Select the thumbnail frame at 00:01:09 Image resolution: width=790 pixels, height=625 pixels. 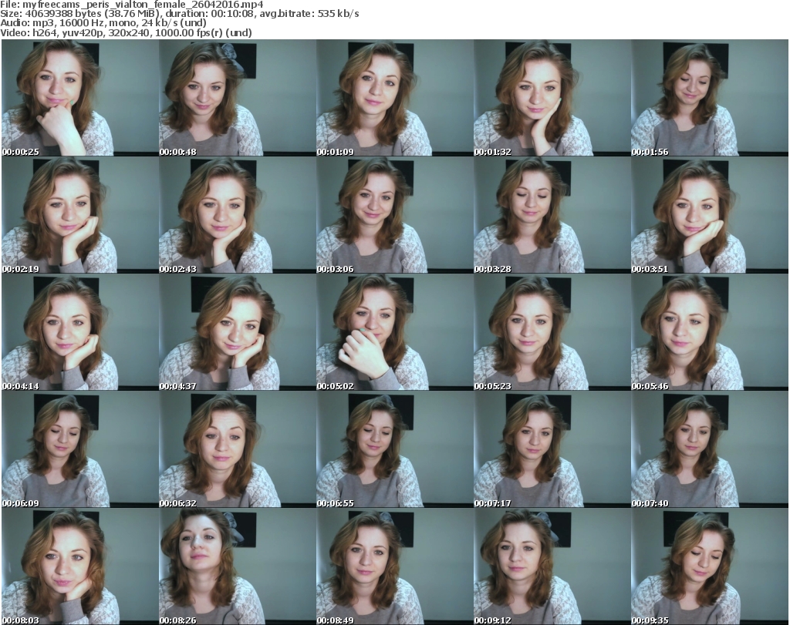tap(394, 98)
